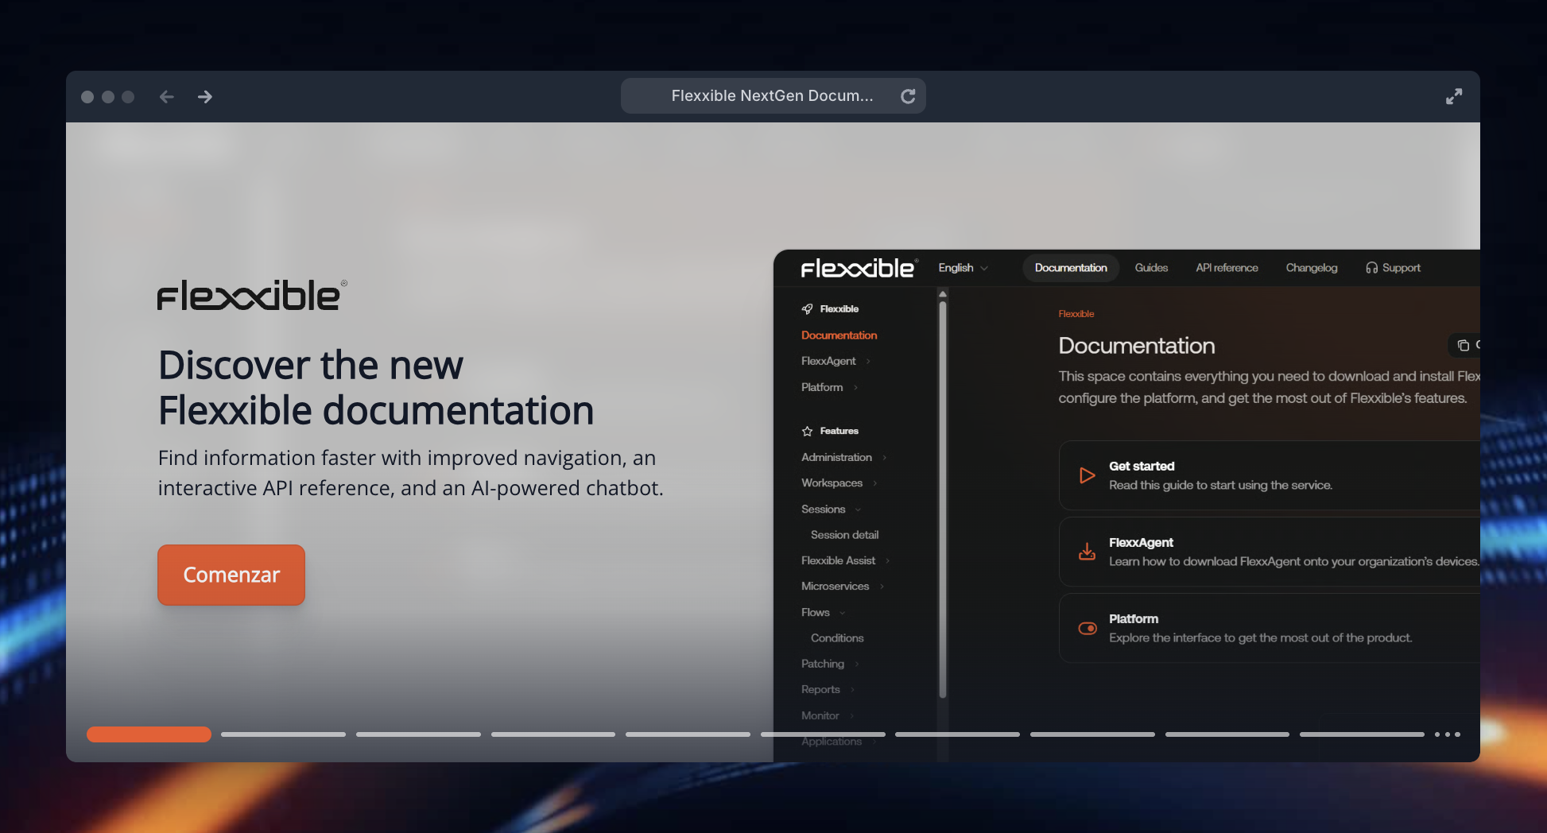Switch to the Guides tab

pos(1151,268)
